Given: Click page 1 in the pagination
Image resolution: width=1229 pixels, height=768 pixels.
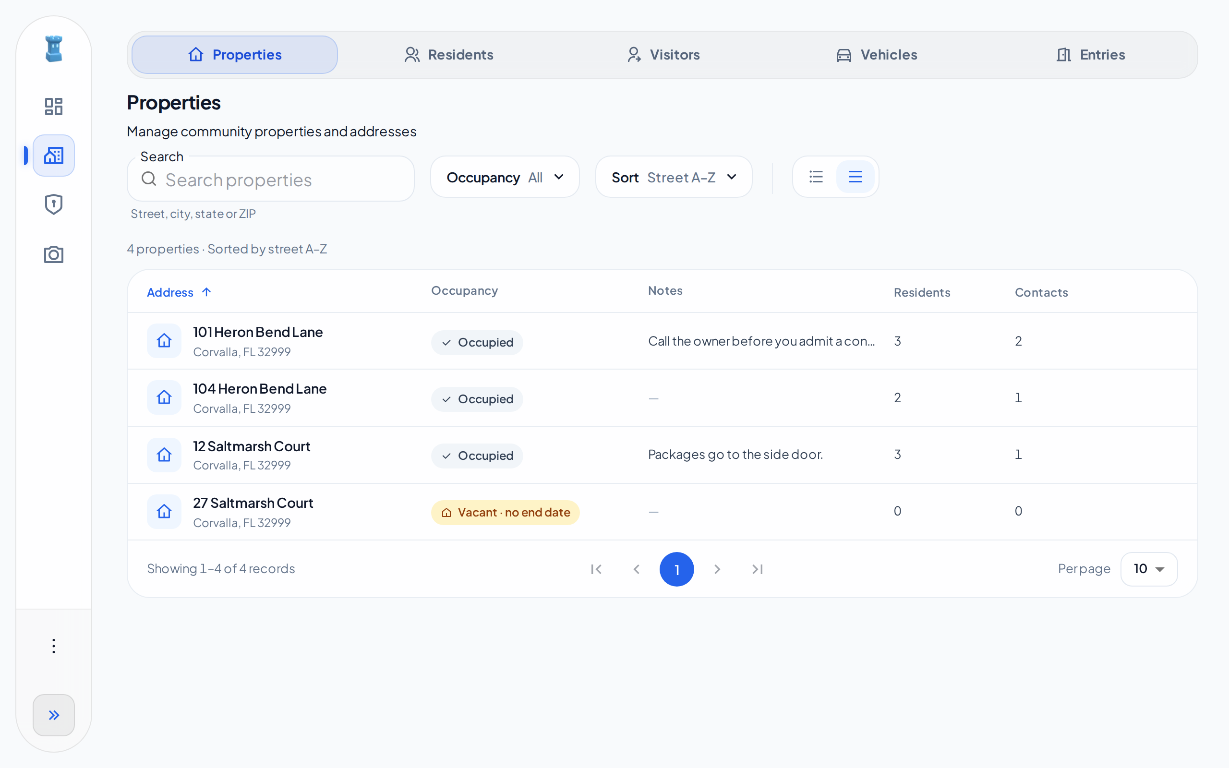Looking at the screenshot, I should tap(676, 569).
